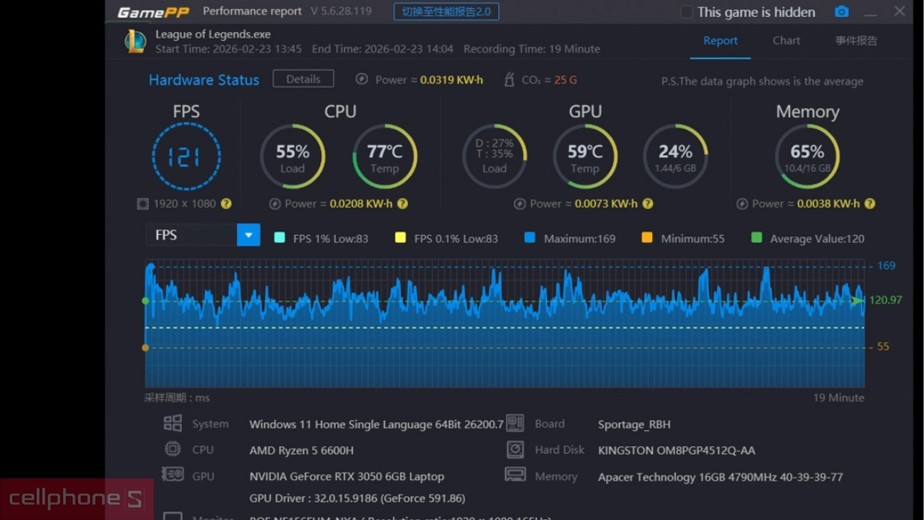Click the total Power lightning icon
The width and height of the screenshot is (924, 520).
click(362, 79)
